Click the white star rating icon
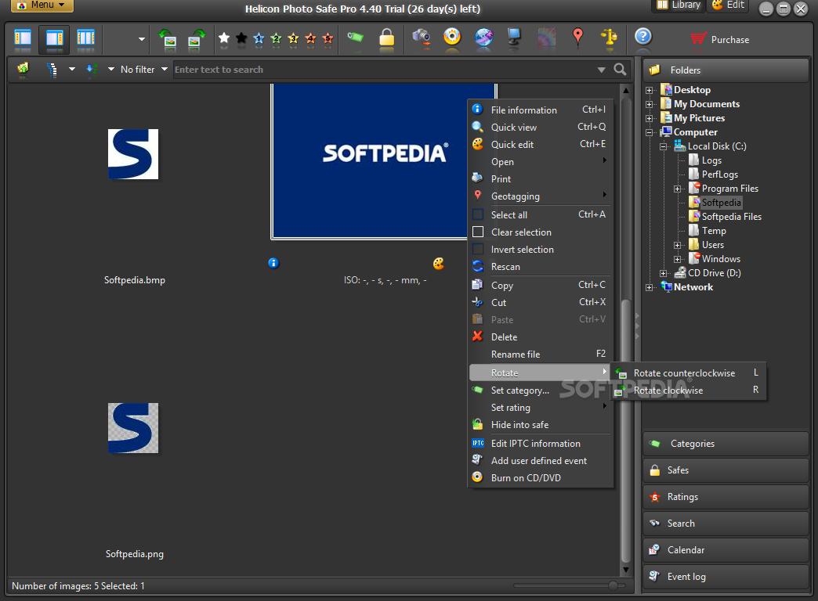This screenshot has height=601, width=818. (224, 38)
